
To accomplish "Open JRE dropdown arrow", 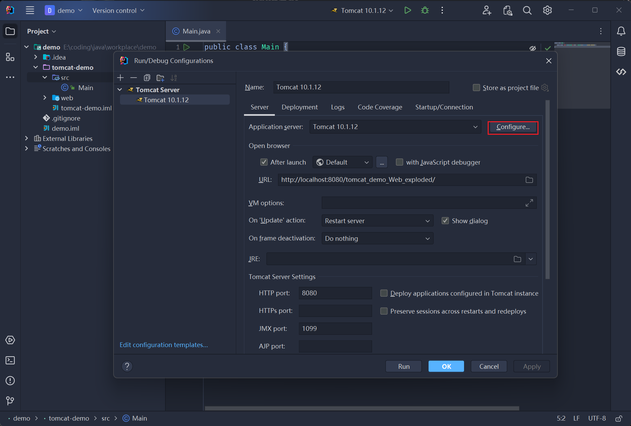I will coord(531,259).
